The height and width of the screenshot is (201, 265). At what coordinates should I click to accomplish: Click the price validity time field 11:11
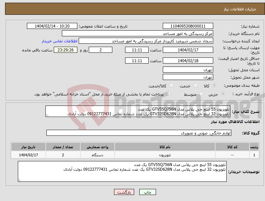tap(137, 61)
